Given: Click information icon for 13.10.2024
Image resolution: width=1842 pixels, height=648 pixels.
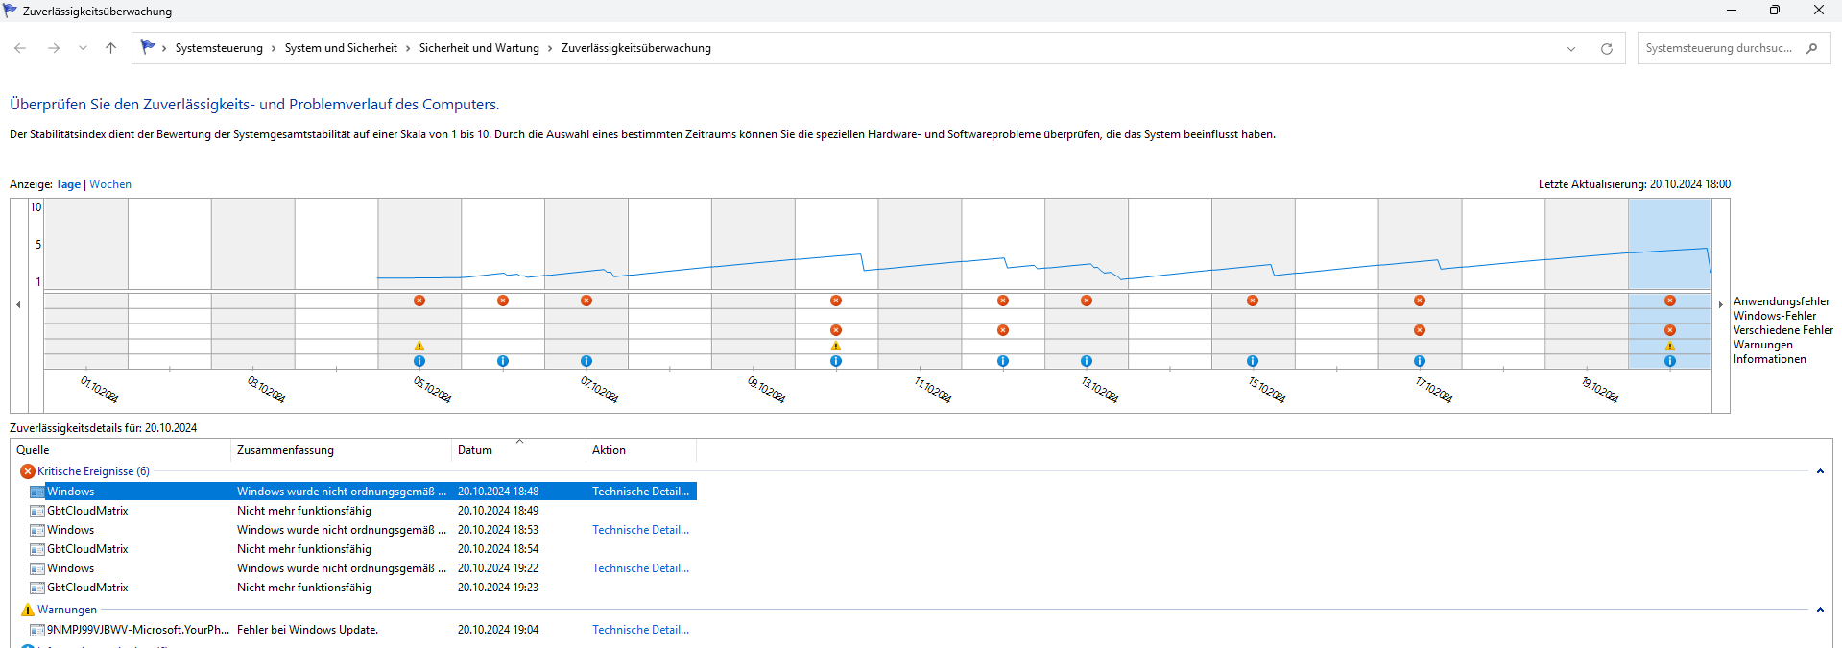Looking at the screenshot, I should point(1087,361).
